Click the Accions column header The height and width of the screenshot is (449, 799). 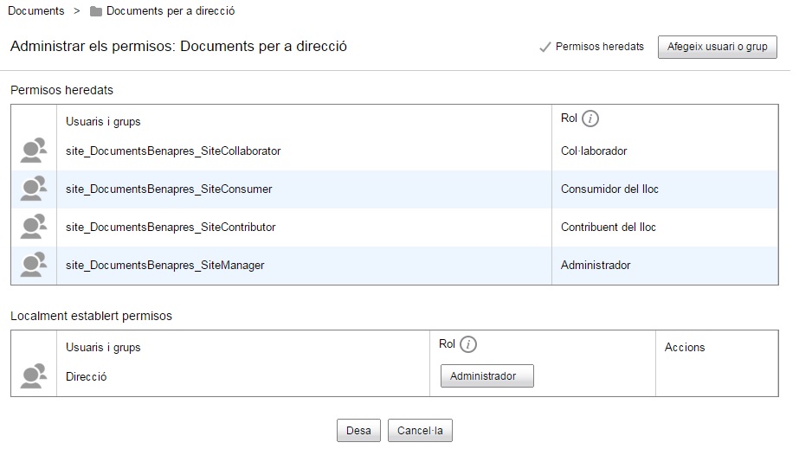tap(685, 347)
